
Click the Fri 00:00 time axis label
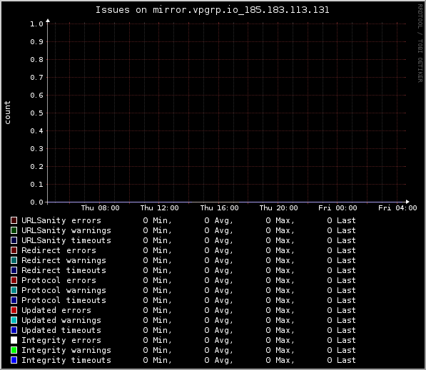tap(338, 208)
